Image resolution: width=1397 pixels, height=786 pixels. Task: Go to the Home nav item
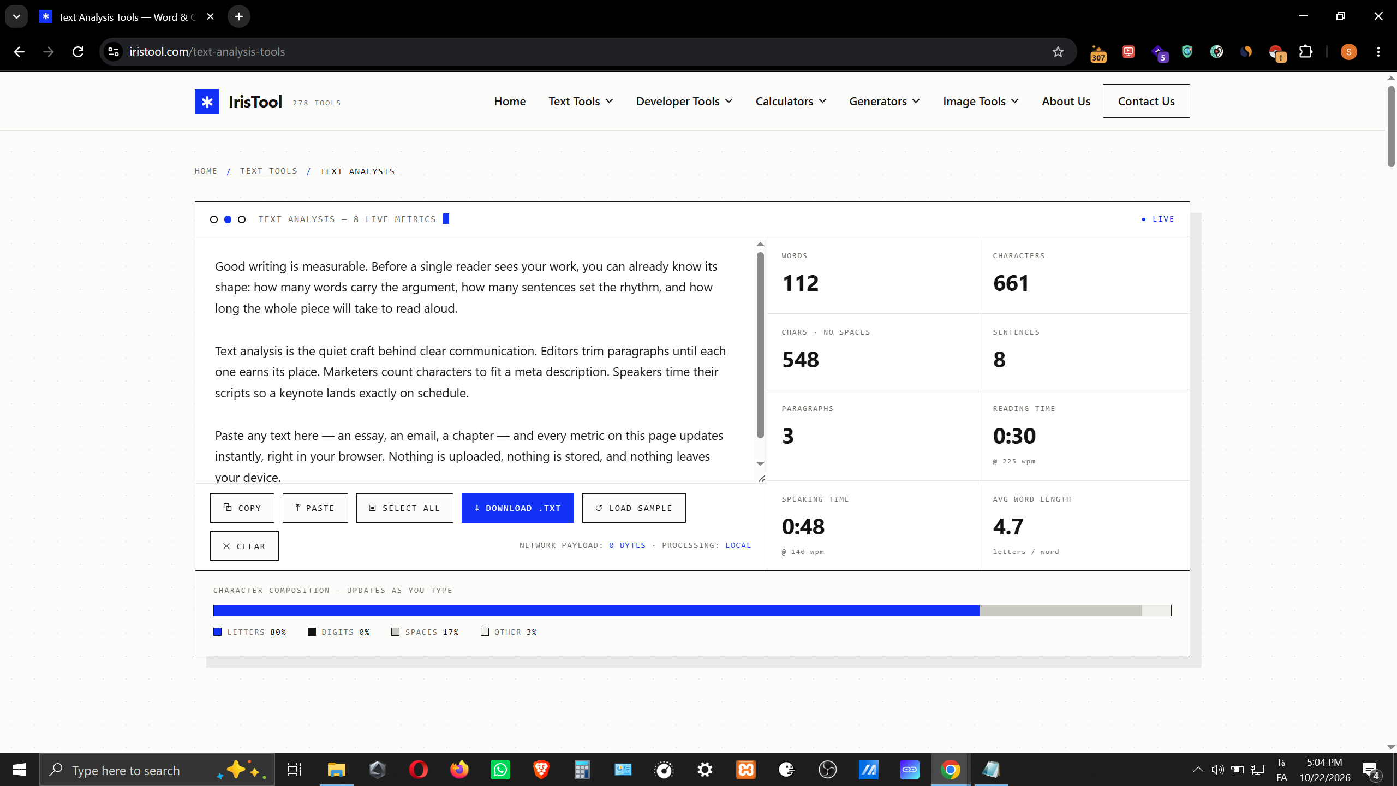click(x=510, y=102)
